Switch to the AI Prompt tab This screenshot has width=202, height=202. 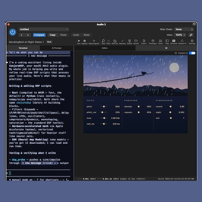tap(57, 48)
